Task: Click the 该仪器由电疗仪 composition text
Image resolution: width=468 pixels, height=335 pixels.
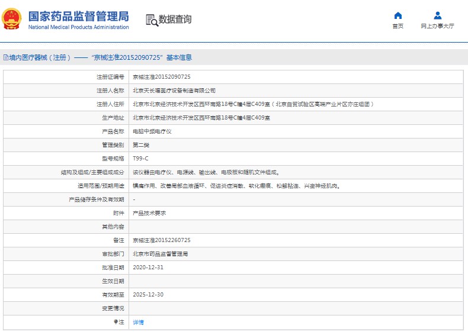Action: [206, 172]
